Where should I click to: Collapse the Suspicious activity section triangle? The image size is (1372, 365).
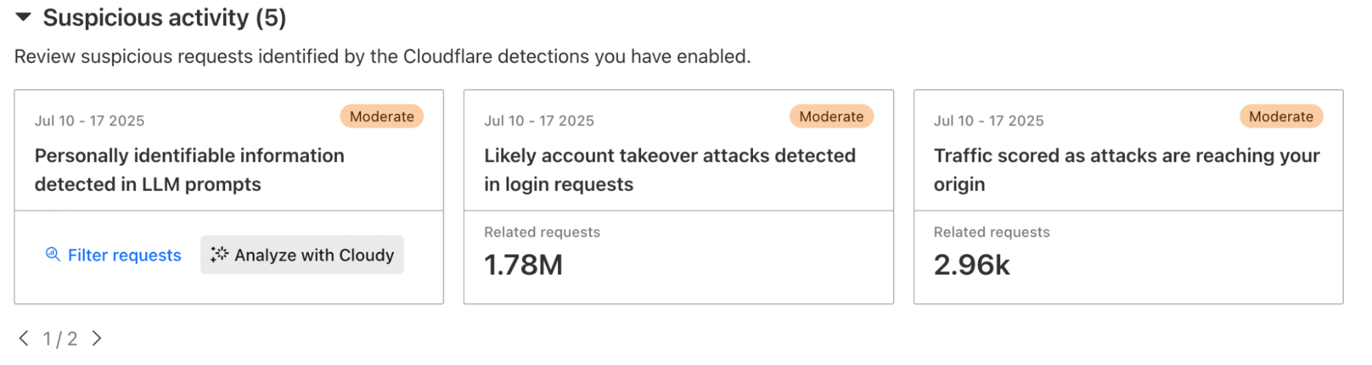click(23, 17)
